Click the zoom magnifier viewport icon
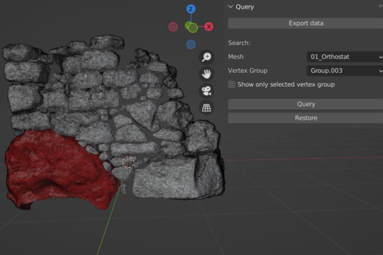The image size is (383, 255). point(206,57)
